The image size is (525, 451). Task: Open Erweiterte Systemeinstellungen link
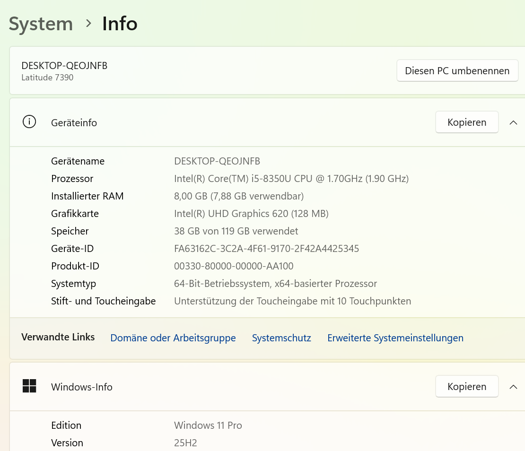tap(395, 338)
